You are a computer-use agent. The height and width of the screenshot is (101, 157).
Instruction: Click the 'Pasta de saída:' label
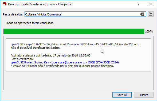(13, 14)
